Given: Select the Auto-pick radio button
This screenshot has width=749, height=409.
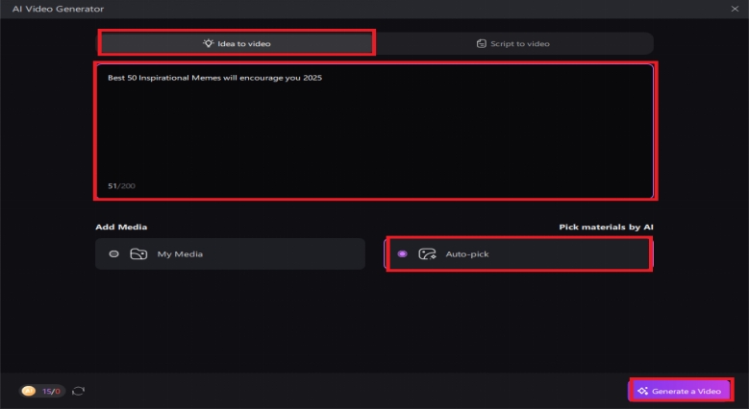Looking at the screenshot, I should click(x=402, y=254).
